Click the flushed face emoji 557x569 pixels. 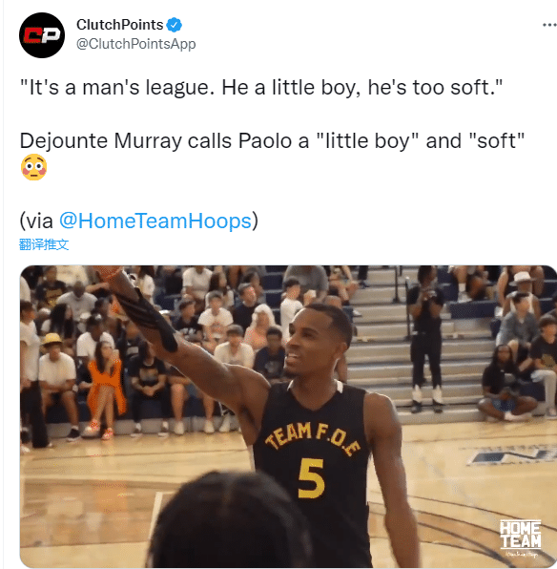pyautogui.click(x=33, y=167)
